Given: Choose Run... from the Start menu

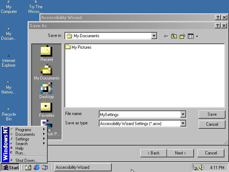Looking at the screenshot, I should pos(28,153).
